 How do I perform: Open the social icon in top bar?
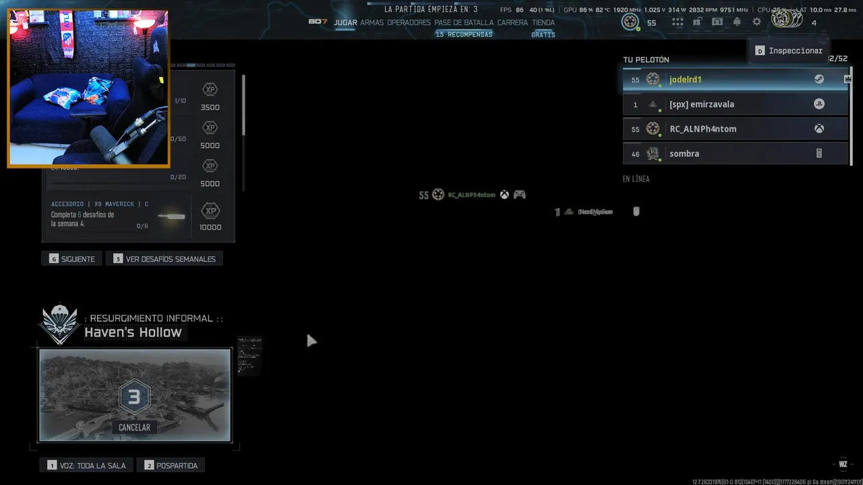point(717,22)
